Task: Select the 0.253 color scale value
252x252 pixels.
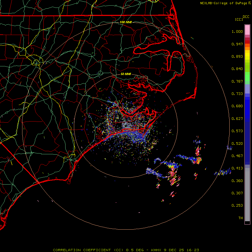Action: 237,206
